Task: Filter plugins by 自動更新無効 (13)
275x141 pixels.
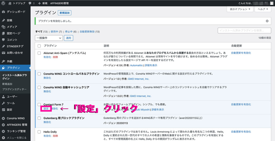Action: coord(90,32)
